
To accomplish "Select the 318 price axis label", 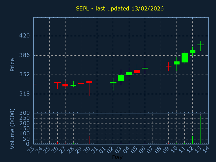I will (24, 94).
